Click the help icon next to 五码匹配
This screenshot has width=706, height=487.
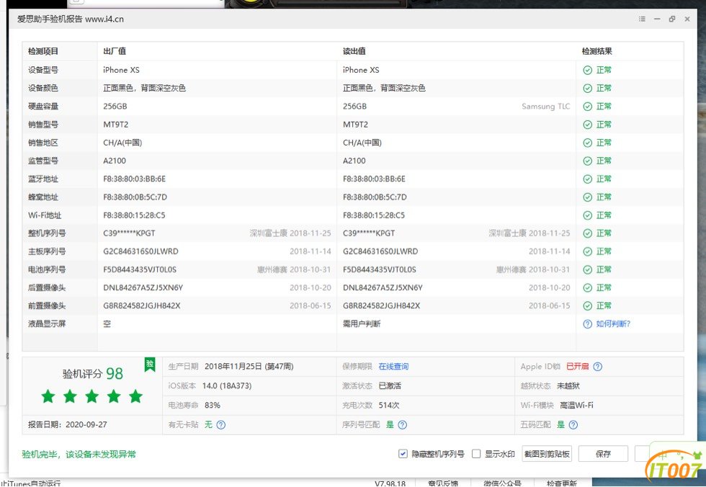(x=573, y=425)
